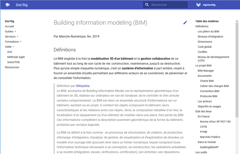The image size is (240, 154).
Task: Go to buildingSMART in table of contents
Action: click(209, 147)
